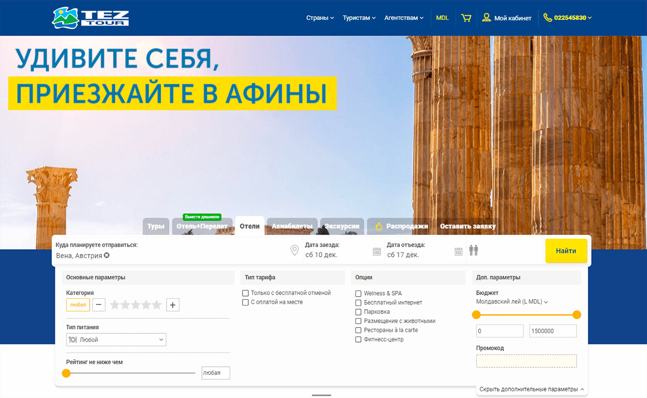Open the Туристам dropdown menu
Viewport: 647px width, 398px height.
(360, 18)
